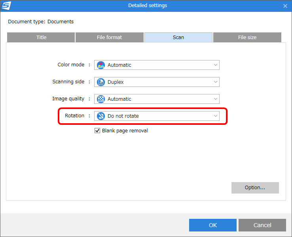Image resolution: width=292 pixels, height=237 pixels.
Task: Open the Option... dialog button
Action: click(255, 188)
